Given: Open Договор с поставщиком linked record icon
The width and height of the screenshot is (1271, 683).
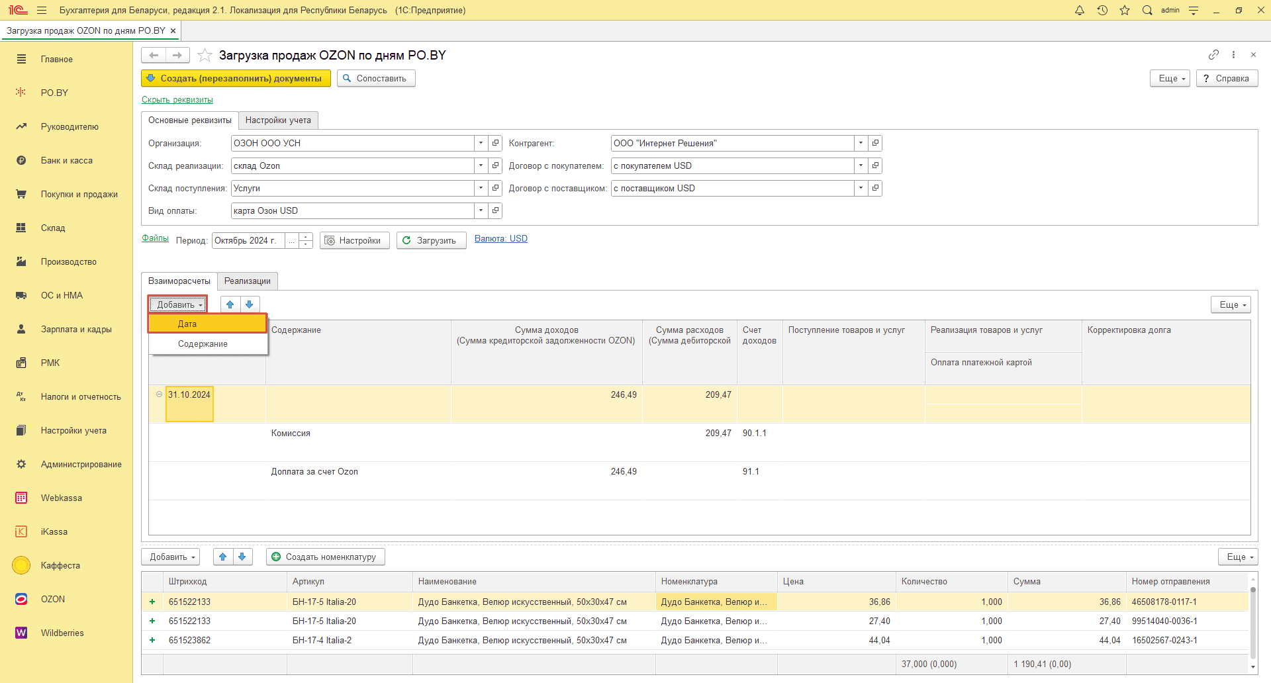Looking at the screenshot, I should 876,188.
